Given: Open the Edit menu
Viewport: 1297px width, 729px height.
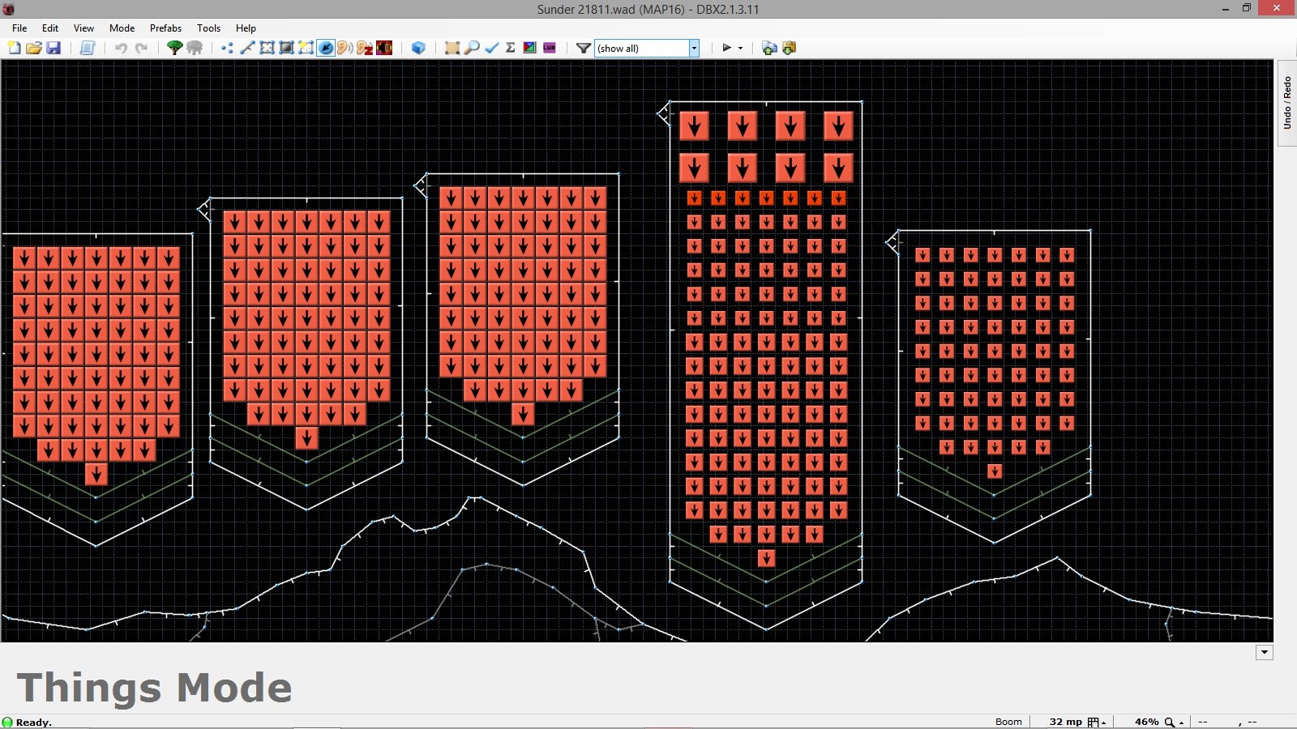Looking at the screenshot, I should [x=50, y=28].
